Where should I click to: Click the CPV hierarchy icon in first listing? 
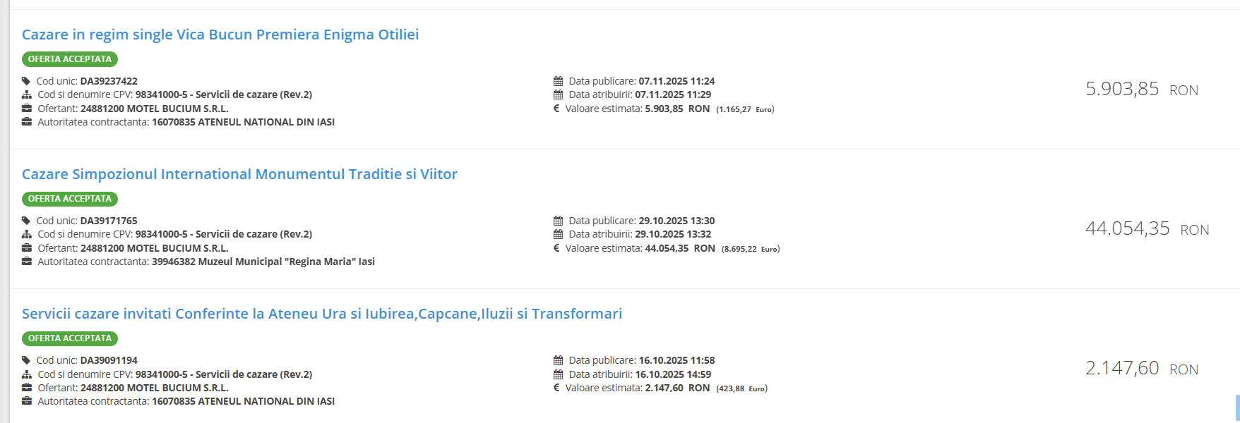[27, 94]
